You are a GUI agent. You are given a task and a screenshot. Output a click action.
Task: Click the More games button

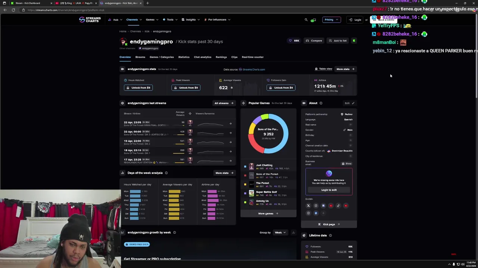point(268,214)
